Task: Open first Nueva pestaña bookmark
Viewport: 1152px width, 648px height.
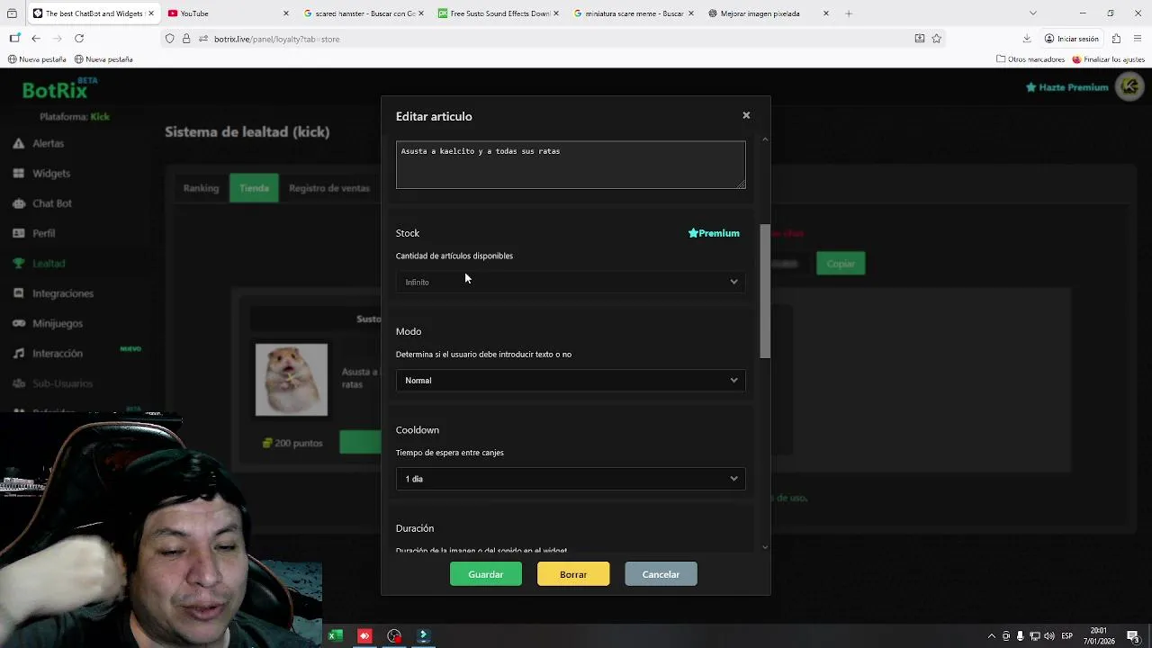Action: pyautogui.click(x=37, y=59)
